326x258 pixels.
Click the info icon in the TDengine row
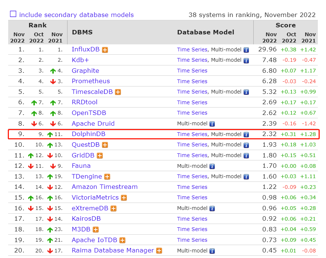[246, 177]
